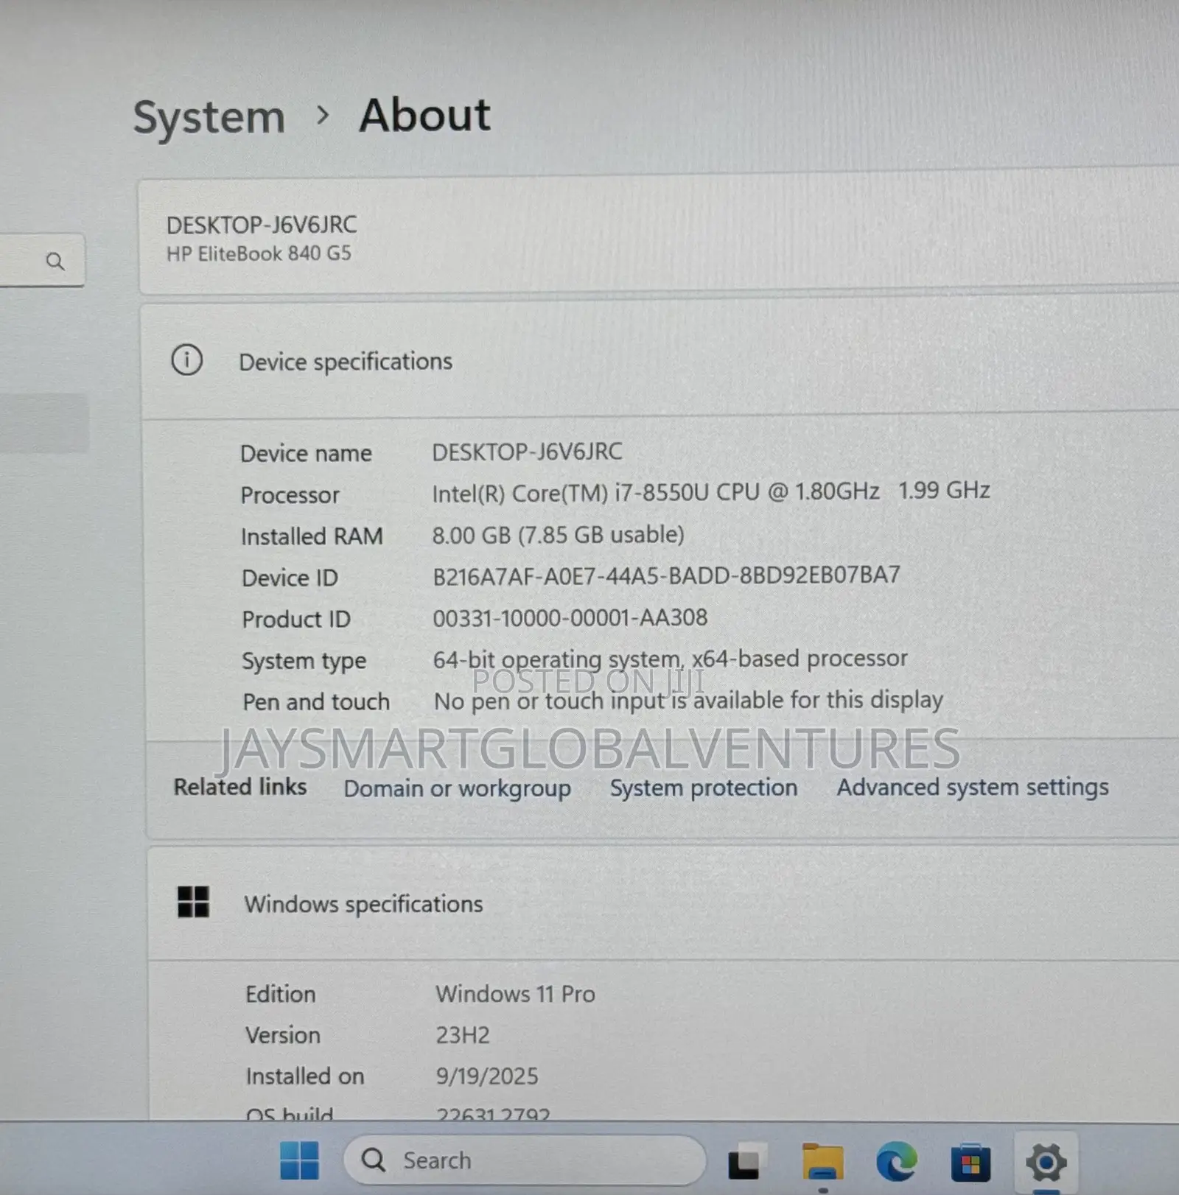
Task: Collapse the Windows specifications section header
Action: (x=663, y=904)
